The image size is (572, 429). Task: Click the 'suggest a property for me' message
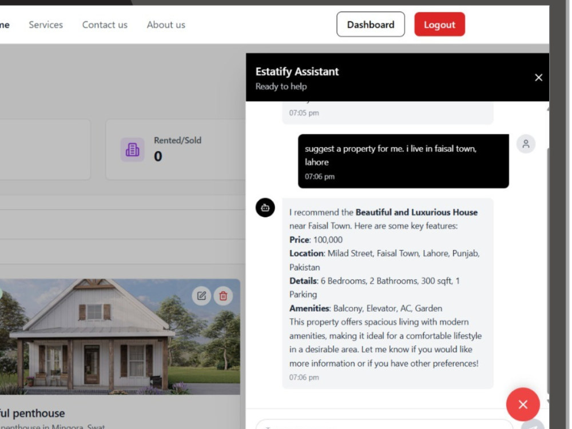(x=403, y=161)
